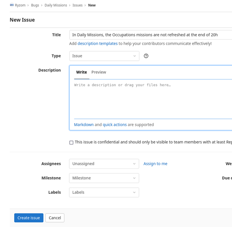Enable the confidential issue checkbox
Screen dimensions: 232x233
pyautogui.click(x=71, y=143)
